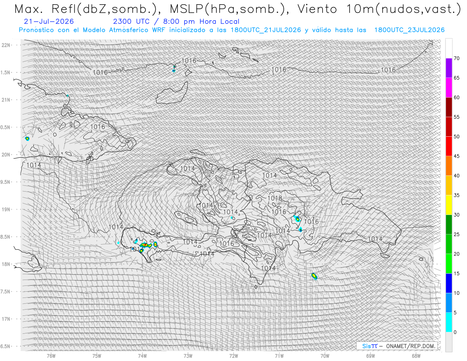Select the cyan 0–5 dBZ colorbar segment

(x=449, y=322)
